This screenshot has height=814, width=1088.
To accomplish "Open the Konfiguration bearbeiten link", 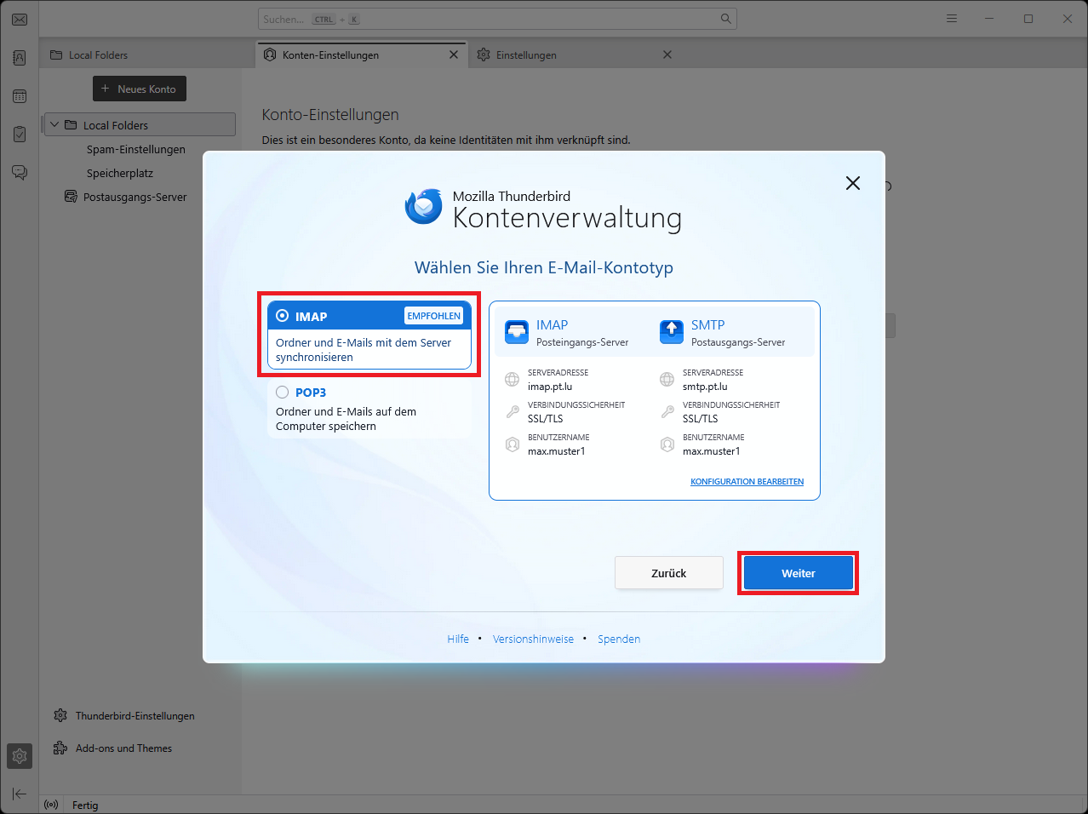I will pos(747,482).
